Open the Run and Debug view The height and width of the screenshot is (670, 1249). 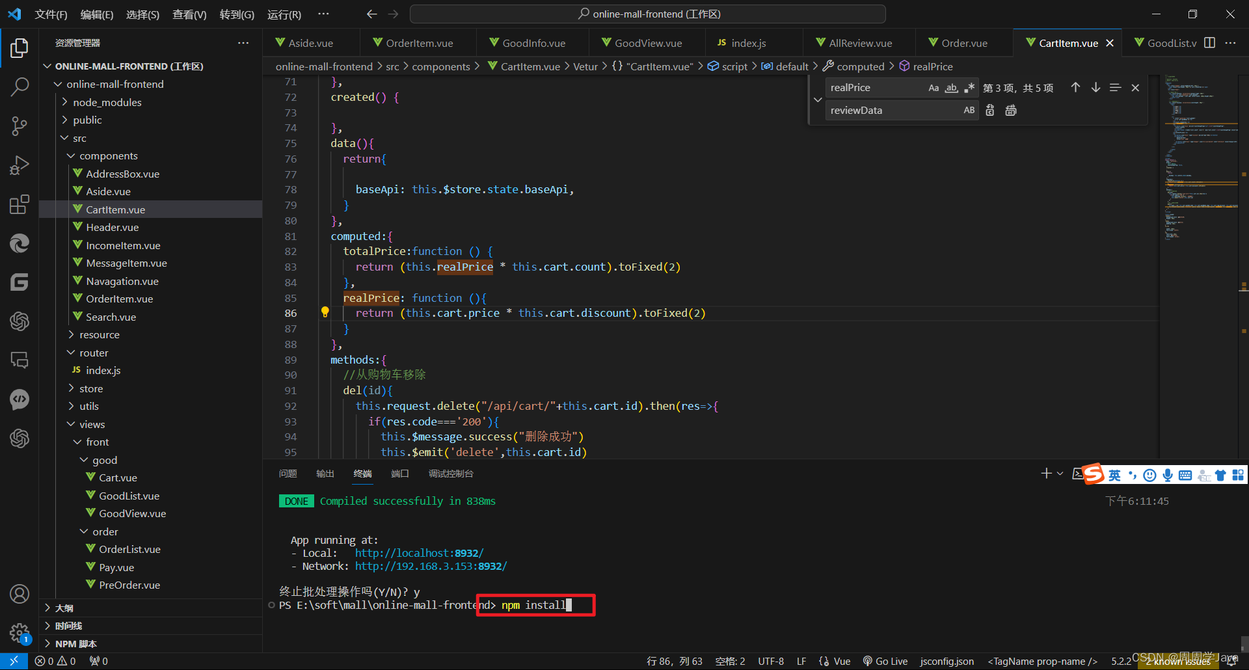(x=20, y=165)
